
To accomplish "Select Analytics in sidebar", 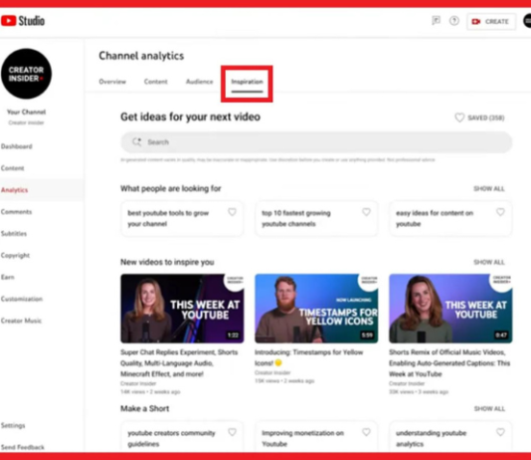I will coord(15,190).
